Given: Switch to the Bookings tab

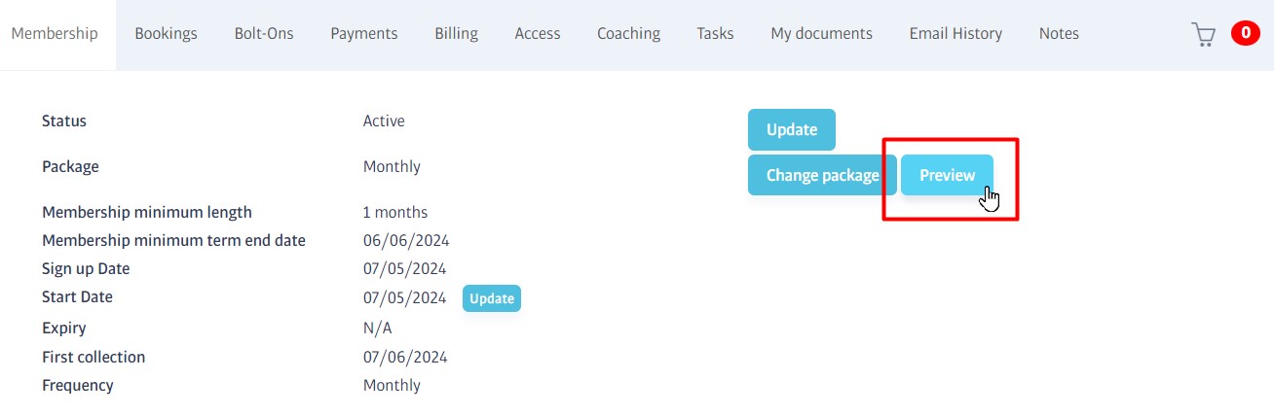Looking at the screenshot, I should (166, 34).
